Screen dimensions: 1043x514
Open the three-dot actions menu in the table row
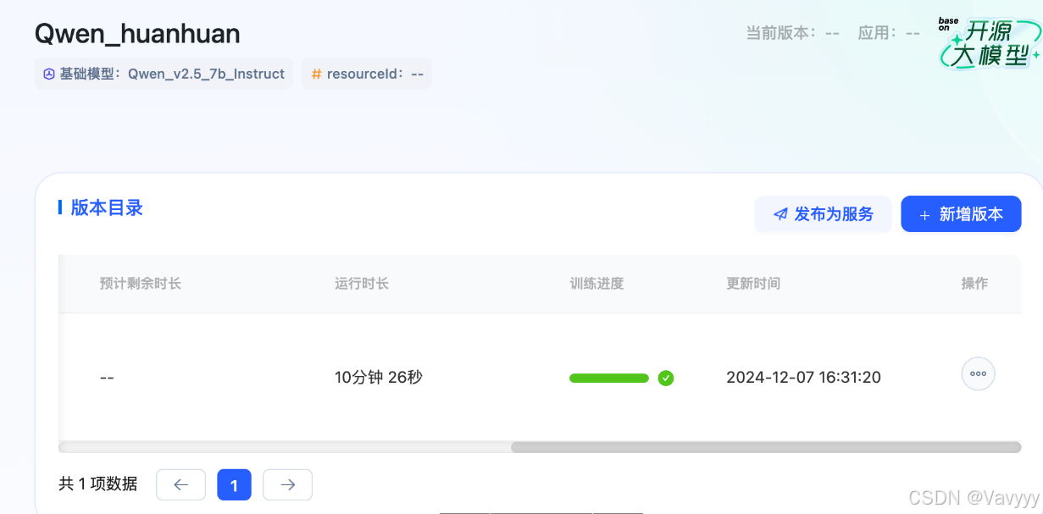click(x=978, y=373)
